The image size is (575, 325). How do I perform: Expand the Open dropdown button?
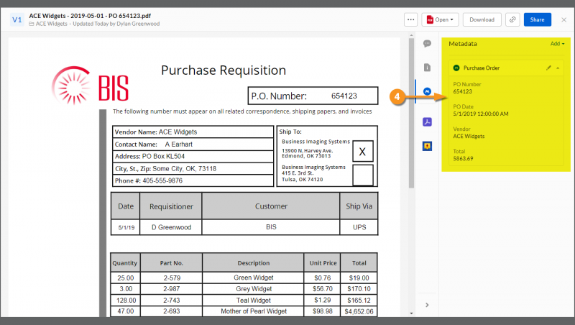click(x=440, y=20)
